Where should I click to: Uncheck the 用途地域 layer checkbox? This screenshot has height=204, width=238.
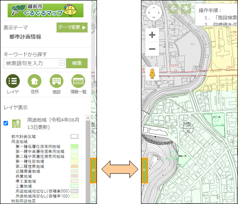click(6, 123)
